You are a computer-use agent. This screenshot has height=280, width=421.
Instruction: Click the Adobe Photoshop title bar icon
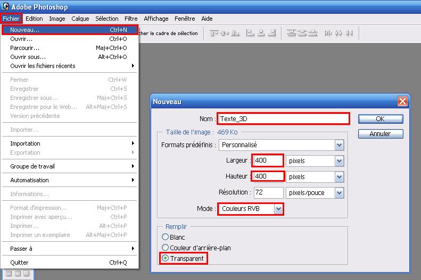pos(5,6)
